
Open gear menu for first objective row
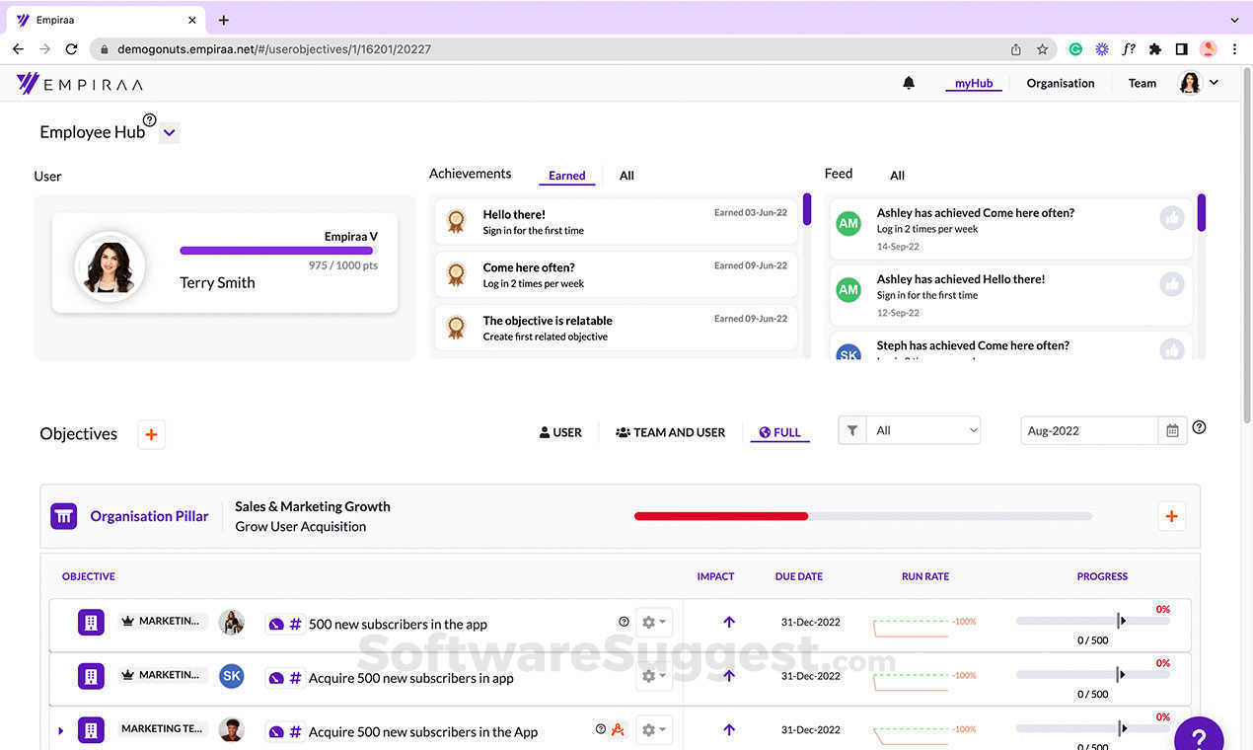point(653,623)
